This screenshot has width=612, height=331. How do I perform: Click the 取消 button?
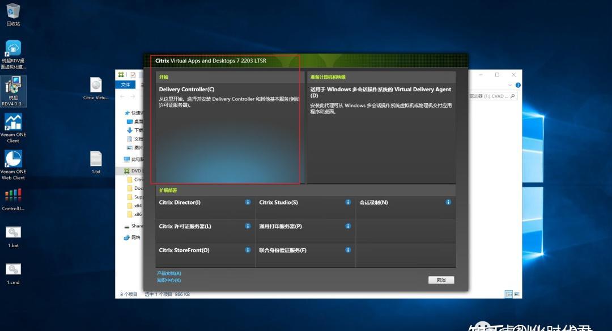(x=441, y=280)
